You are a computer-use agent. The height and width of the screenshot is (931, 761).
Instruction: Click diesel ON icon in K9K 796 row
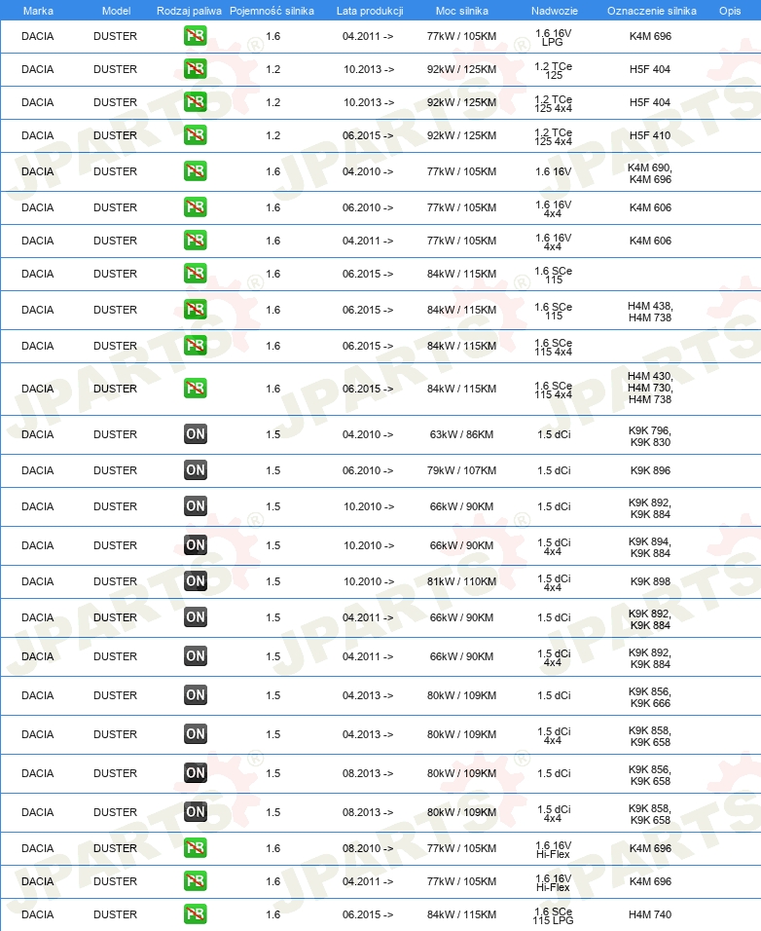[196, 434]
